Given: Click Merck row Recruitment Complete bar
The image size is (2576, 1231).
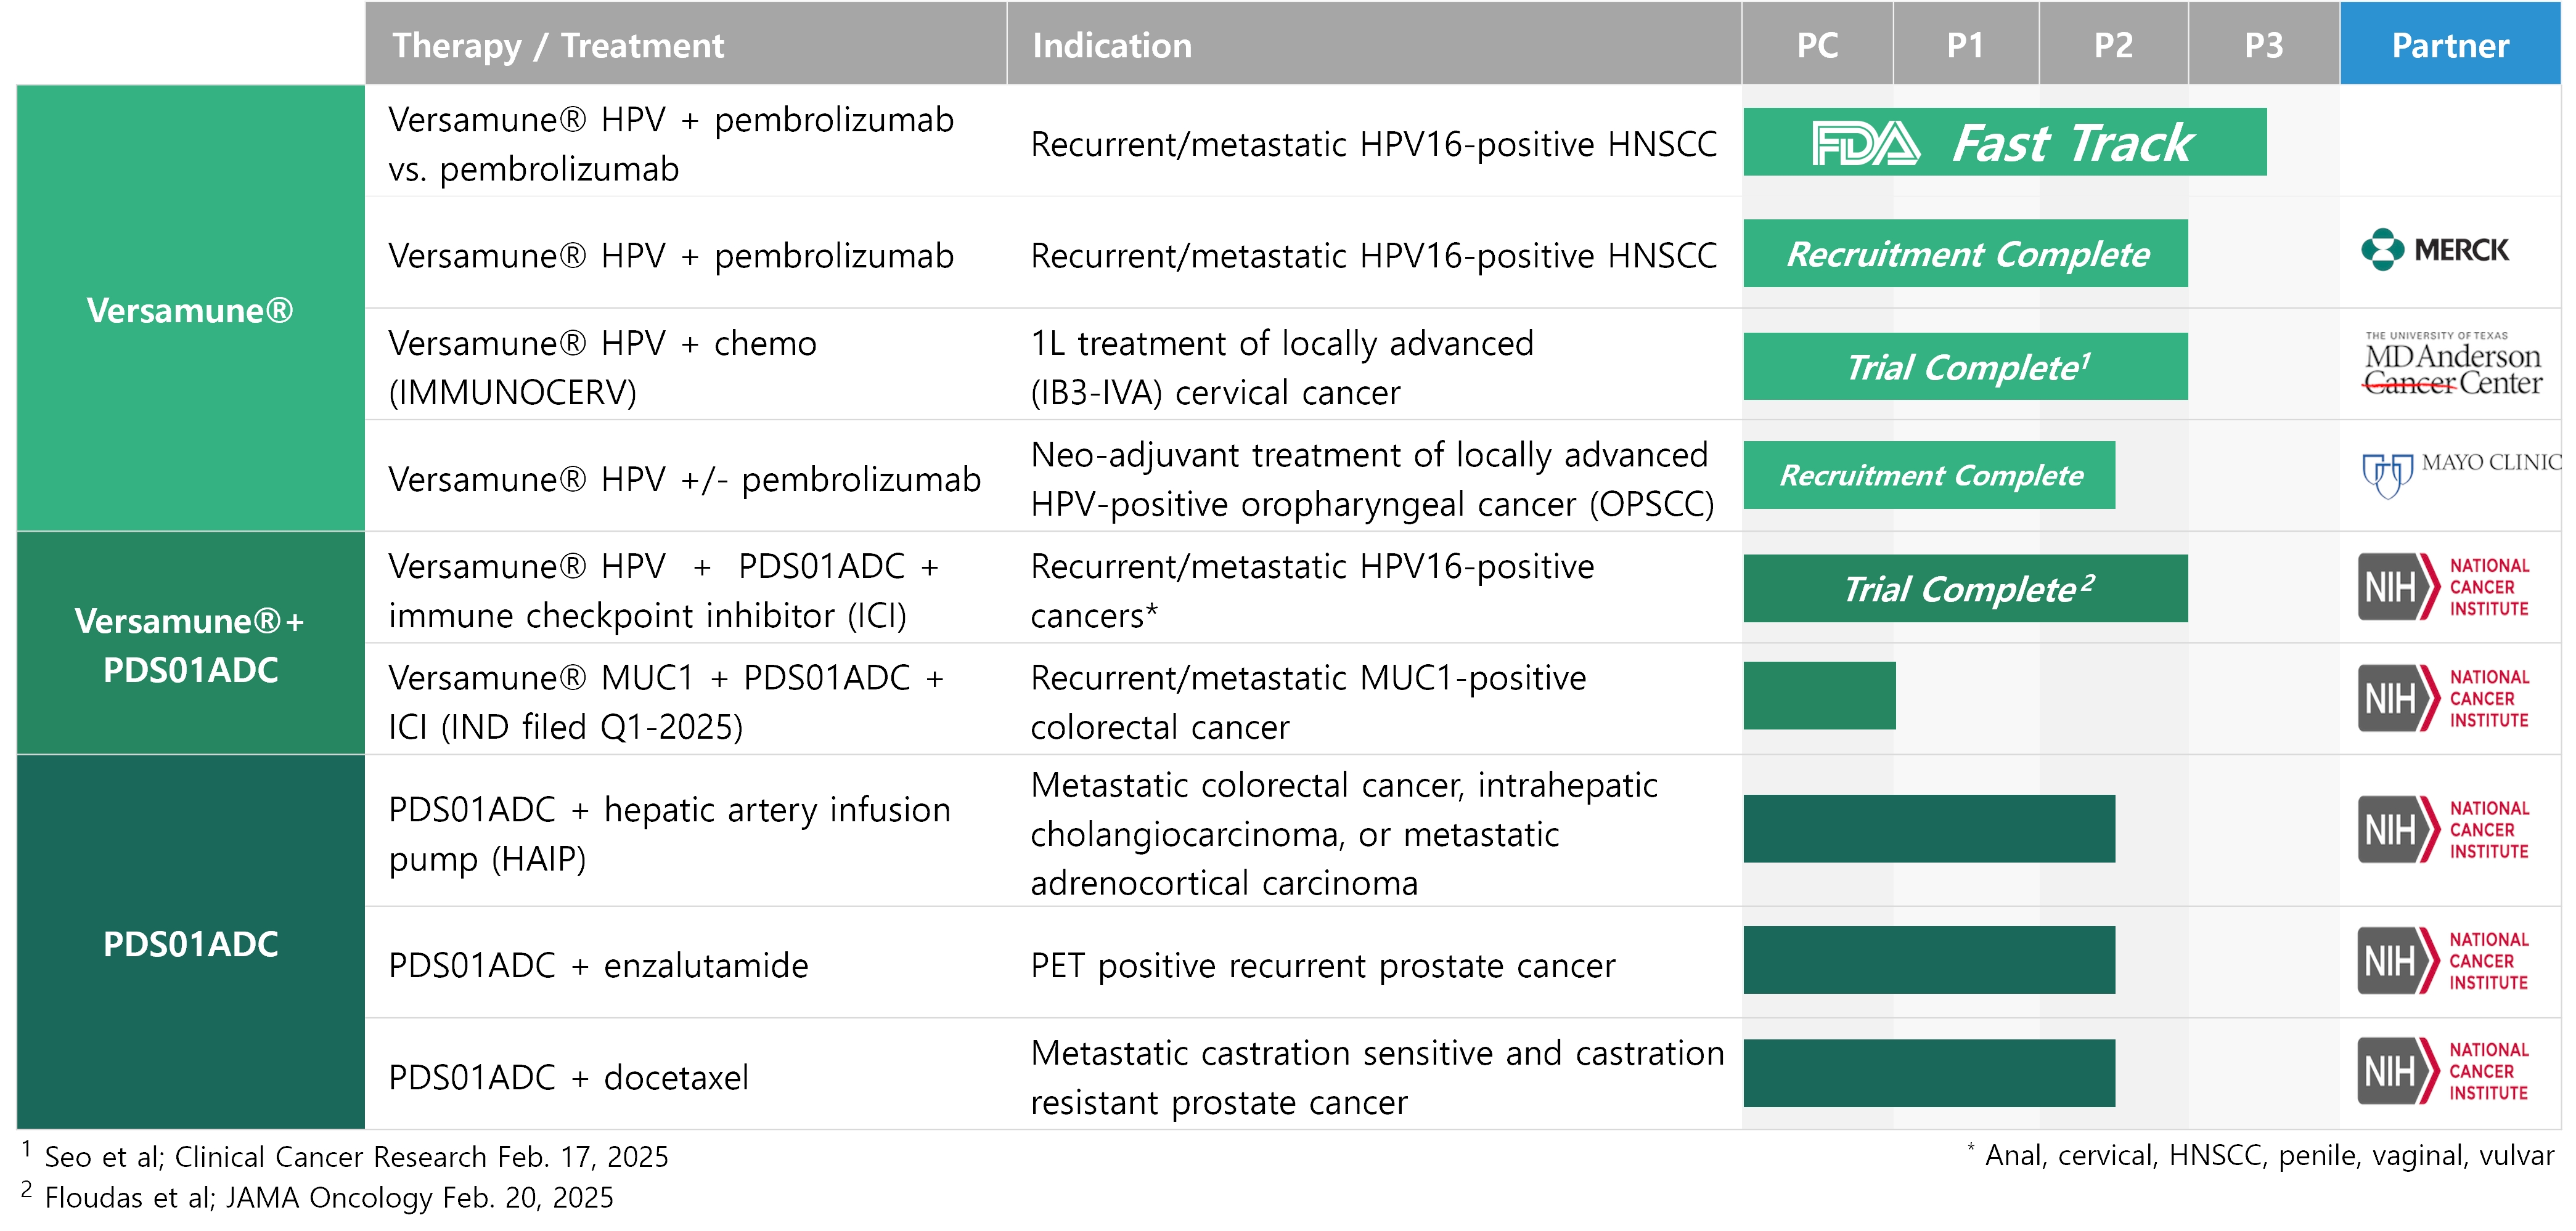Looking at the screenshot, I should 1965,254.
